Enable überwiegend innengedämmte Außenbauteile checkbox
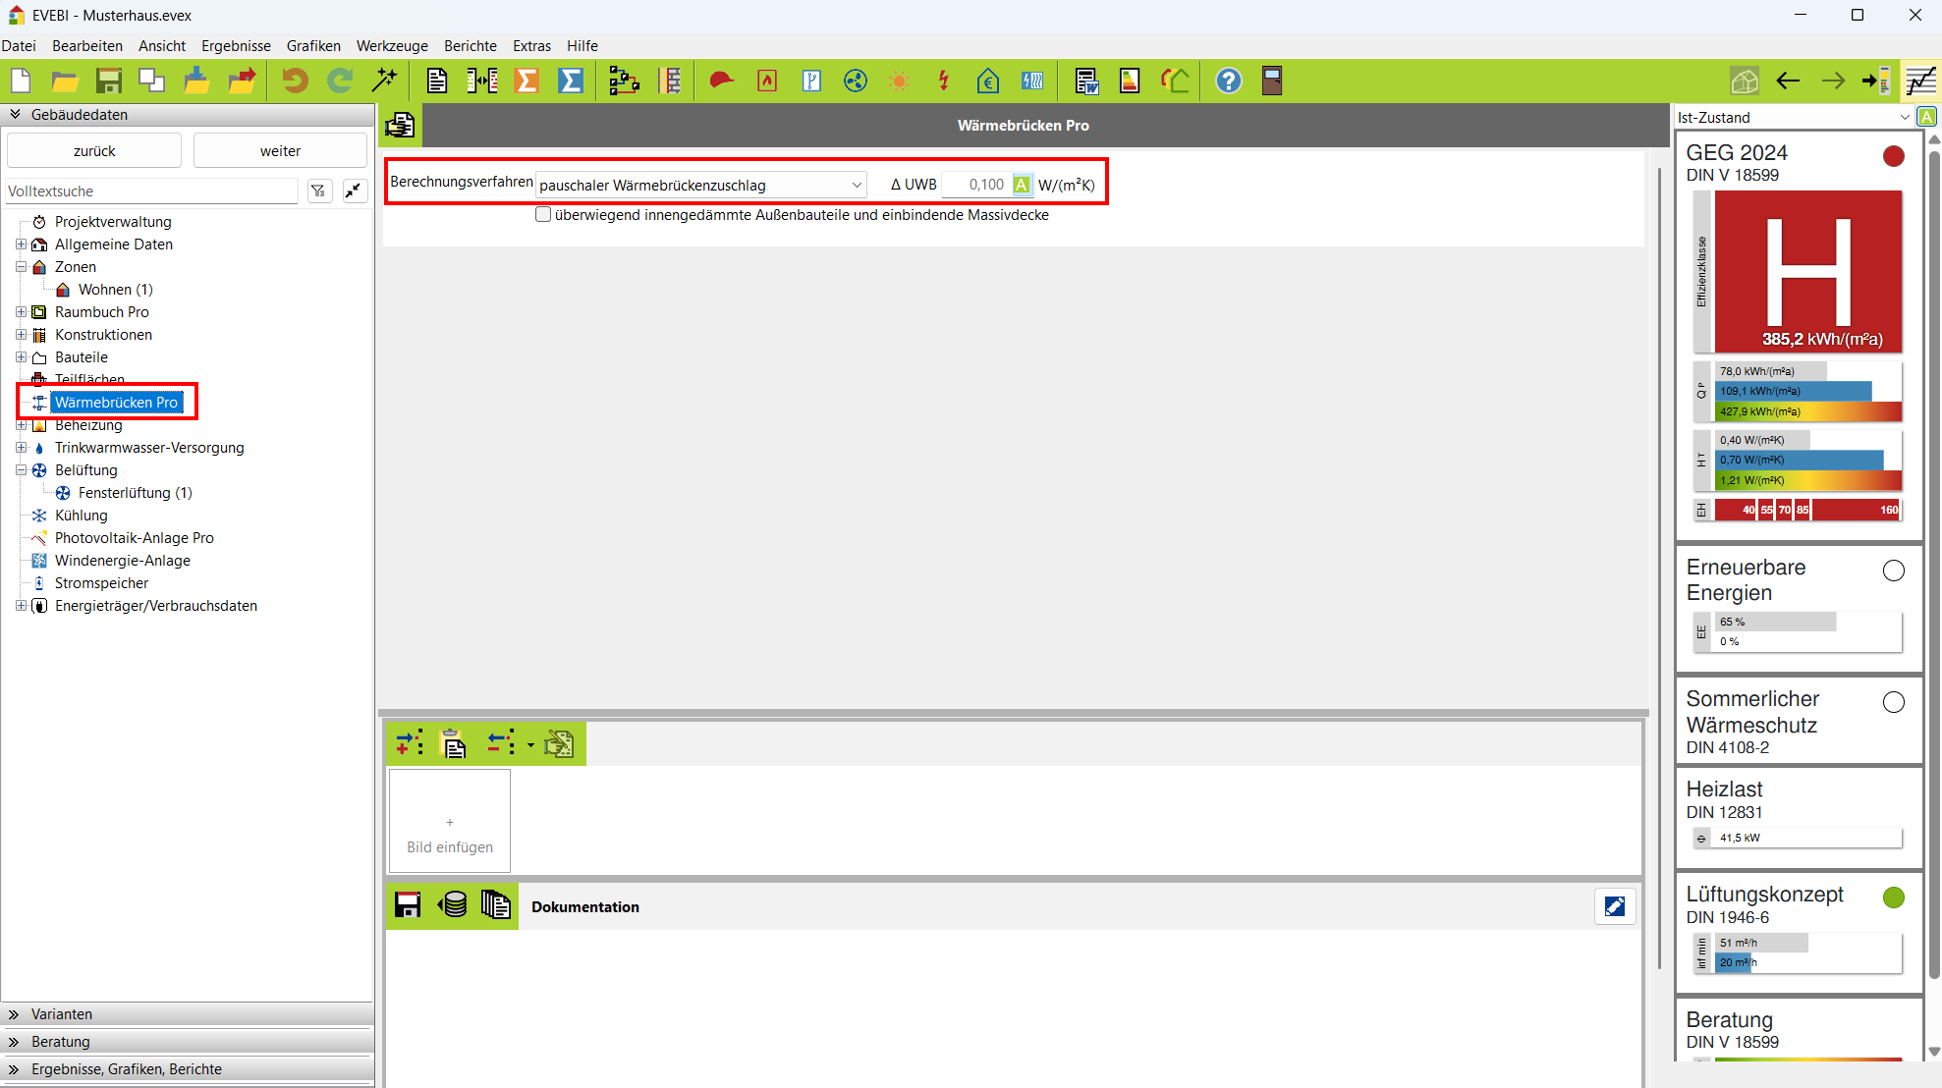The image size is (1942, 1088). (543, 215)
